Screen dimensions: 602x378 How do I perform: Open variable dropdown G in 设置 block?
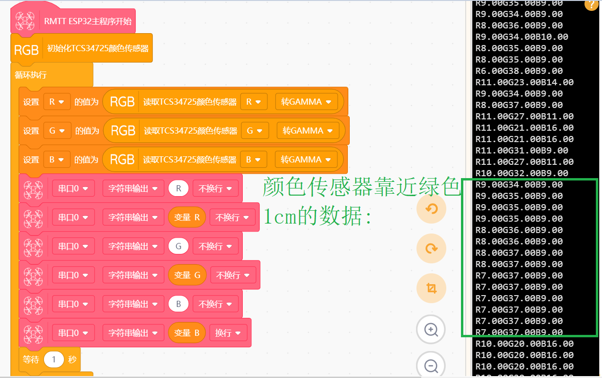pos(57,131)
